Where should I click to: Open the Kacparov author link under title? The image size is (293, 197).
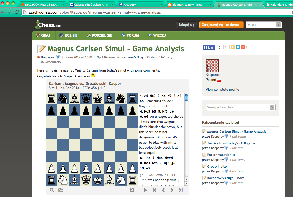coord(48,57)
